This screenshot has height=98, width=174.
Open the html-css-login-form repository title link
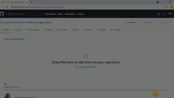39,22
